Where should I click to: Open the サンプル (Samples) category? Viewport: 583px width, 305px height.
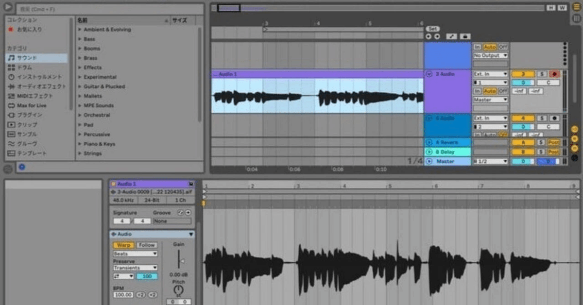(36, 134)
